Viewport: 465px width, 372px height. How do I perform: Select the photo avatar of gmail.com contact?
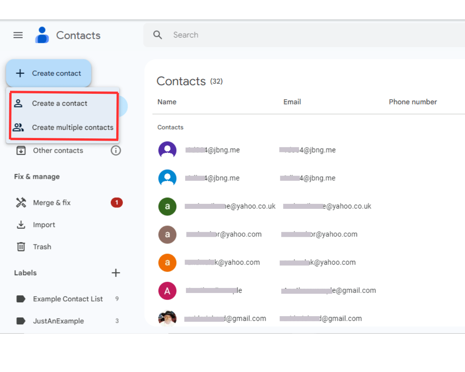(x=167, y=318)
